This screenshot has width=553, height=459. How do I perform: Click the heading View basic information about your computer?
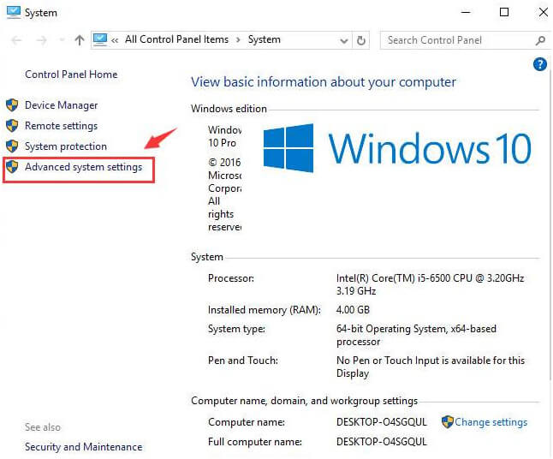pos(324,82)
